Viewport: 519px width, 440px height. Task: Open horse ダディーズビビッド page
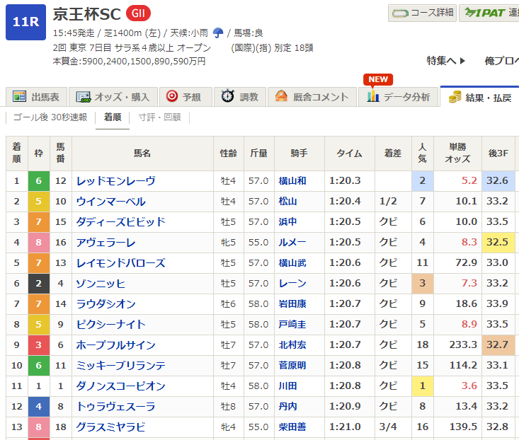[x=121, y=222]
